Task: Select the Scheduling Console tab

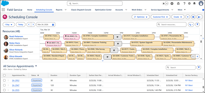Action: click(x=44, y=10)
